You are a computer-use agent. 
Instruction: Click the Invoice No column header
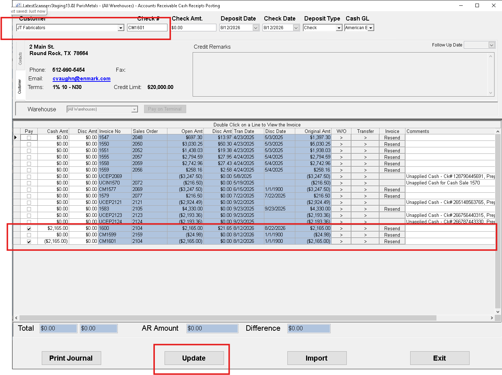click(x=115, y=131)
